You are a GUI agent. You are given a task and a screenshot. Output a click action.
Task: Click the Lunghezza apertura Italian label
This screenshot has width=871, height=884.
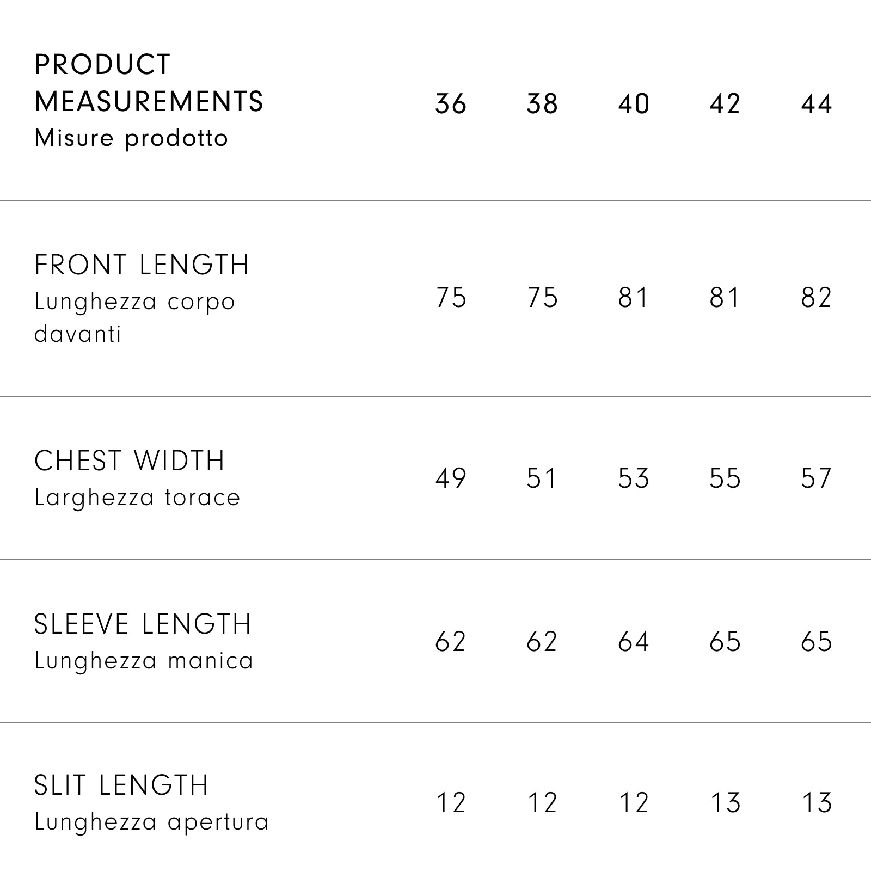(x=151, y=822)
